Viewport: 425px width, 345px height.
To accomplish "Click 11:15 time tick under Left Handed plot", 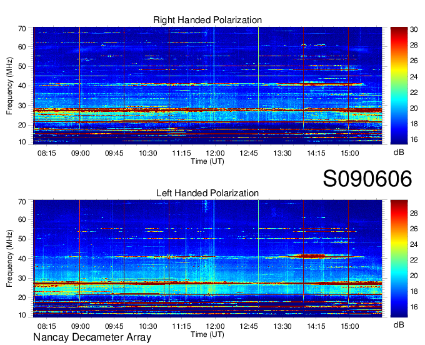I will coord(182,326).
